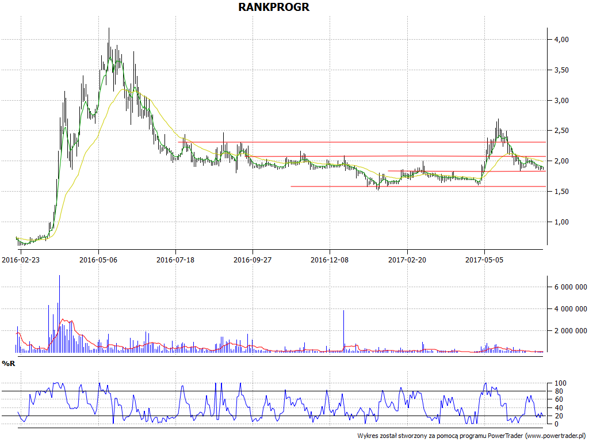Click the 2016-02-23 date label
Viewport: 589px width, 442px height.
point(21,260)
